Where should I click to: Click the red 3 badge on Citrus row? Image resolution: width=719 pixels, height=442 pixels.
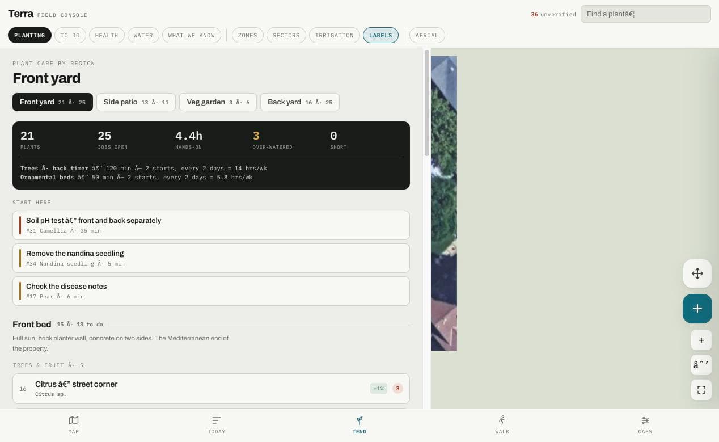click(397, 389)
